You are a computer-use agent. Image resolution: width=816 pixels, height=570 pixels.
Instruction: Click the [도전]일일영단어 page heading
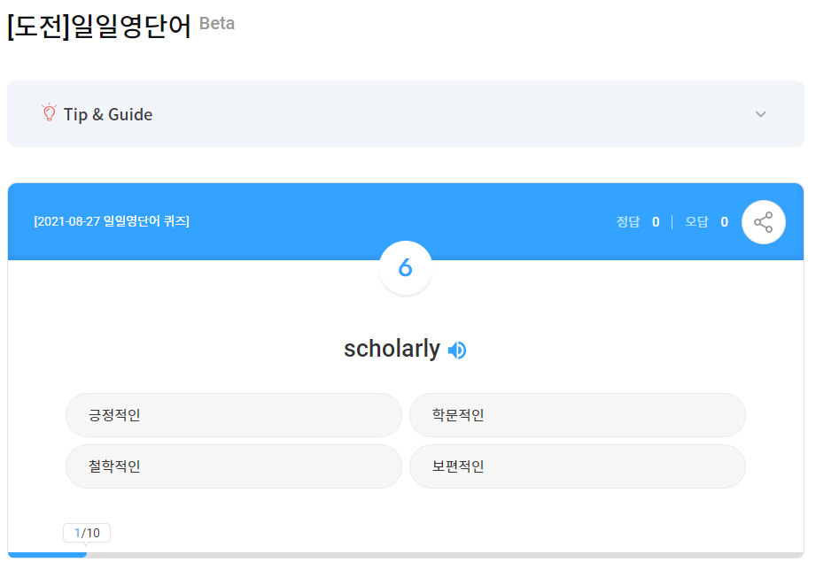pos(99,26)
